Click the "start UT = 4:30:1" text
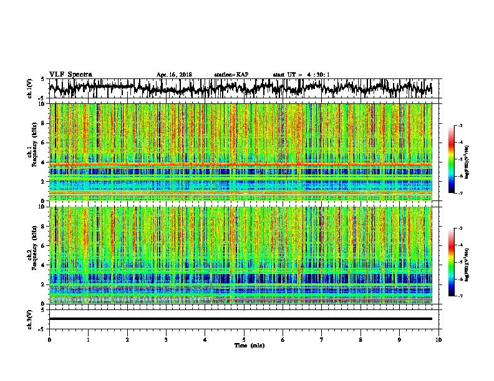 tap(301, 75)
